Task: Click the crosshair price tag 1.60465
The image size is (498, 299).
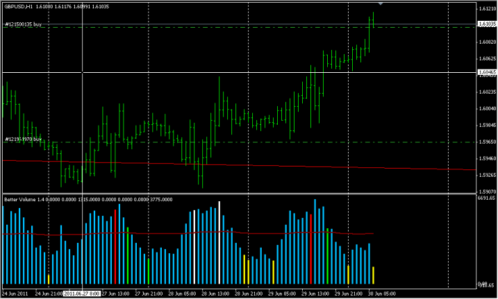Action: point(486,72)
